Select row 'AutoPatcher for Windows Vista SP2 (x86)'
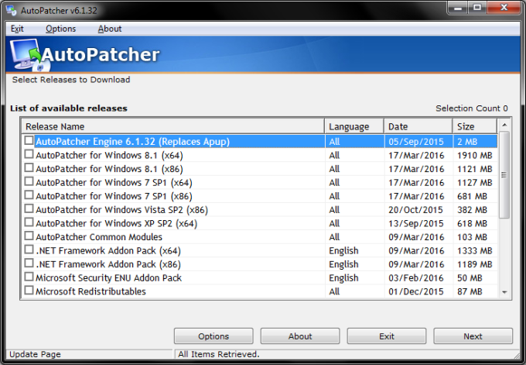The image size is (526, 365). [260, 210]
